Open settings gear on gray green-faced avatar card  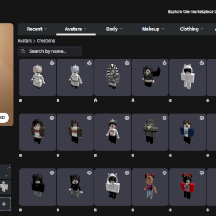click(164, 118)
